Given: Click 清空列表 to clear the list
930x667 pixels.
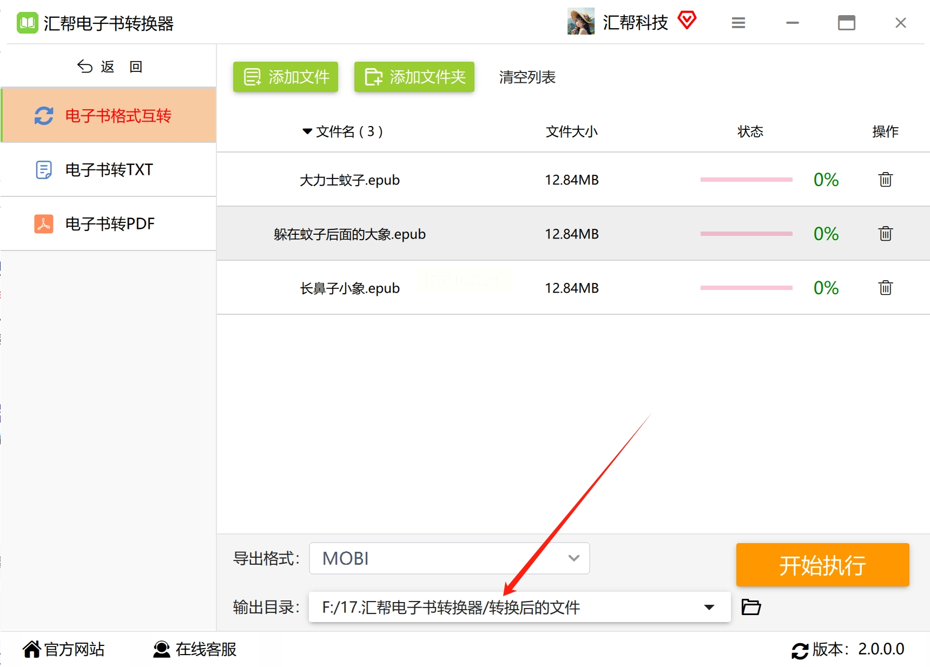Looking at the screenshot, I should (527, 77).
